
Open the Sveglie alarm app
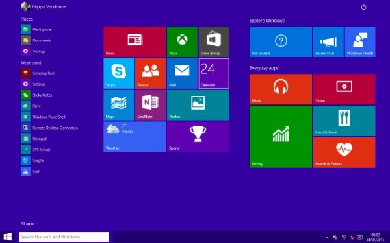pyautogui.click(x=32, y=161)
